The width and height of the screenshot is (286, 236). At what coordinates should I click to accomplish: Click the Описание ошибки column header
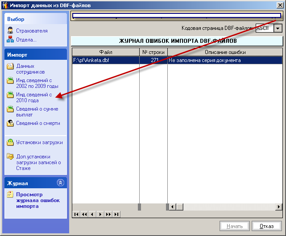pyautogui.click(x=225, y=52)
